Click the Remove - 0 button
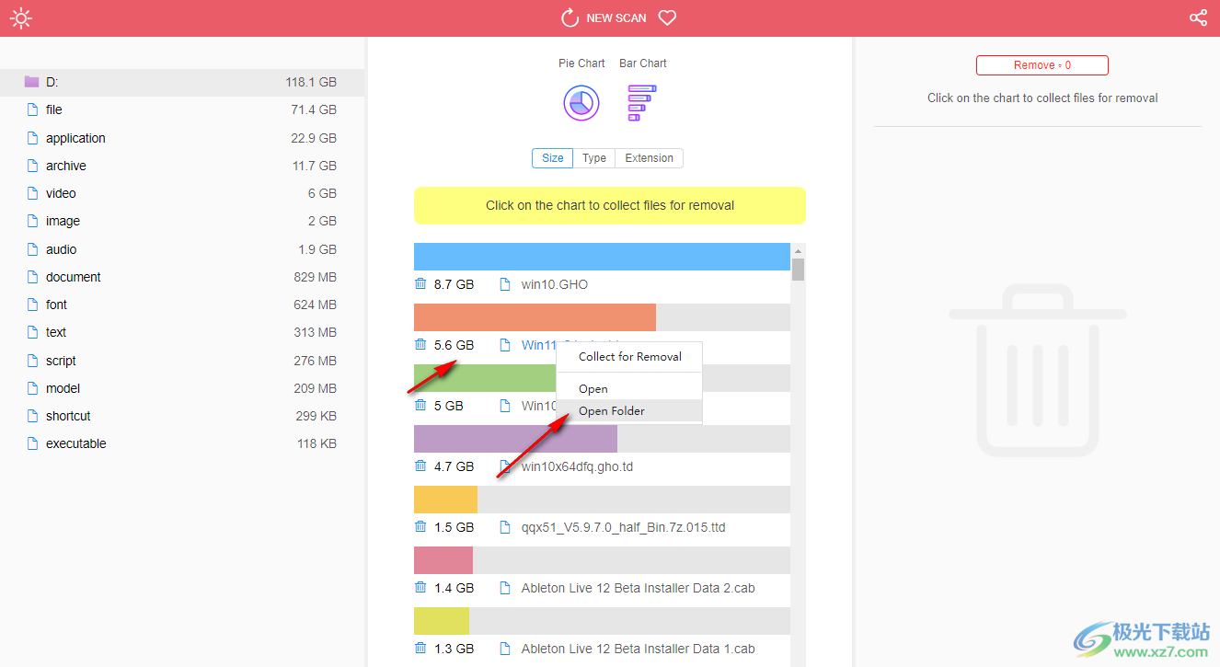The image size is (1220, 667). coord(1042,65)
